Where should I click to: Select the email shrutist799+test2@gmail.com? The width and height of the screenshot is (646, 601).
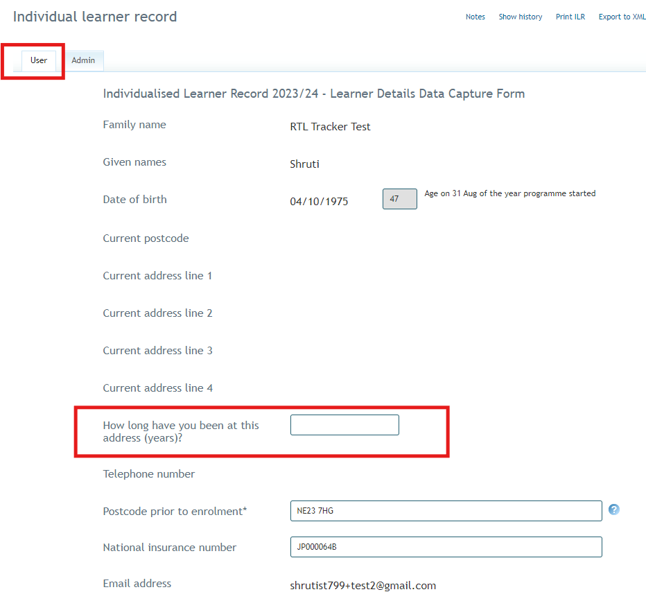[x=363, y=585]
